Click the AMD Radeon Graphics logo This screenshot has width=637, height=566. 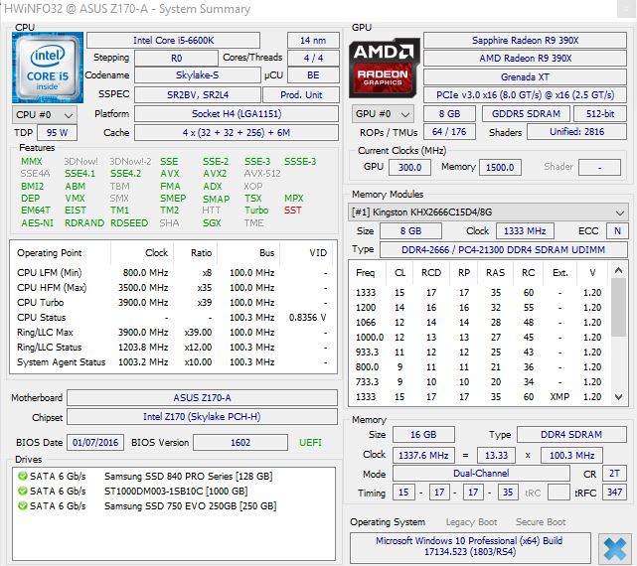384,68
